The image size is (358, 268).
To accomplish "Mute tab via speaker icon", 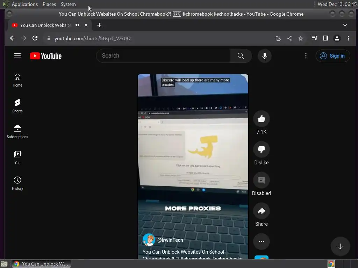I will click(x=77, y=25).
